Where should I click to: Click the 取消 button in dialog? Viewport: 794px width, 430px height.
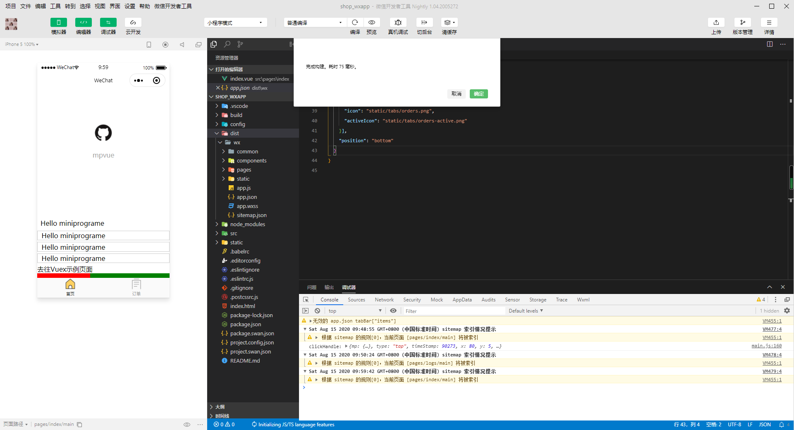[457, 94]
